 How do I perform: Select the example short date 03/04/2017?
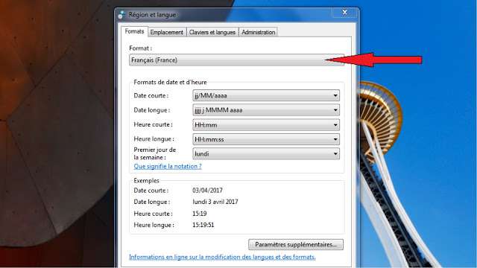[207, 191]
